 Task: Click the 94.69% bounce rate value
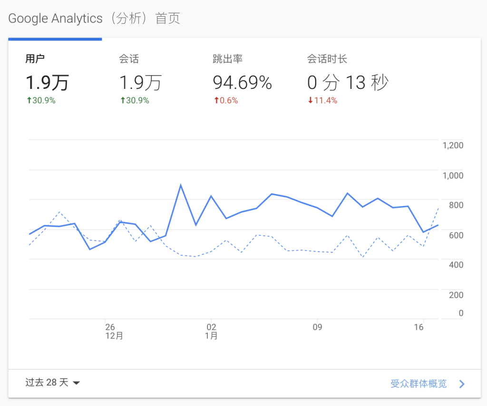[242, 83]
